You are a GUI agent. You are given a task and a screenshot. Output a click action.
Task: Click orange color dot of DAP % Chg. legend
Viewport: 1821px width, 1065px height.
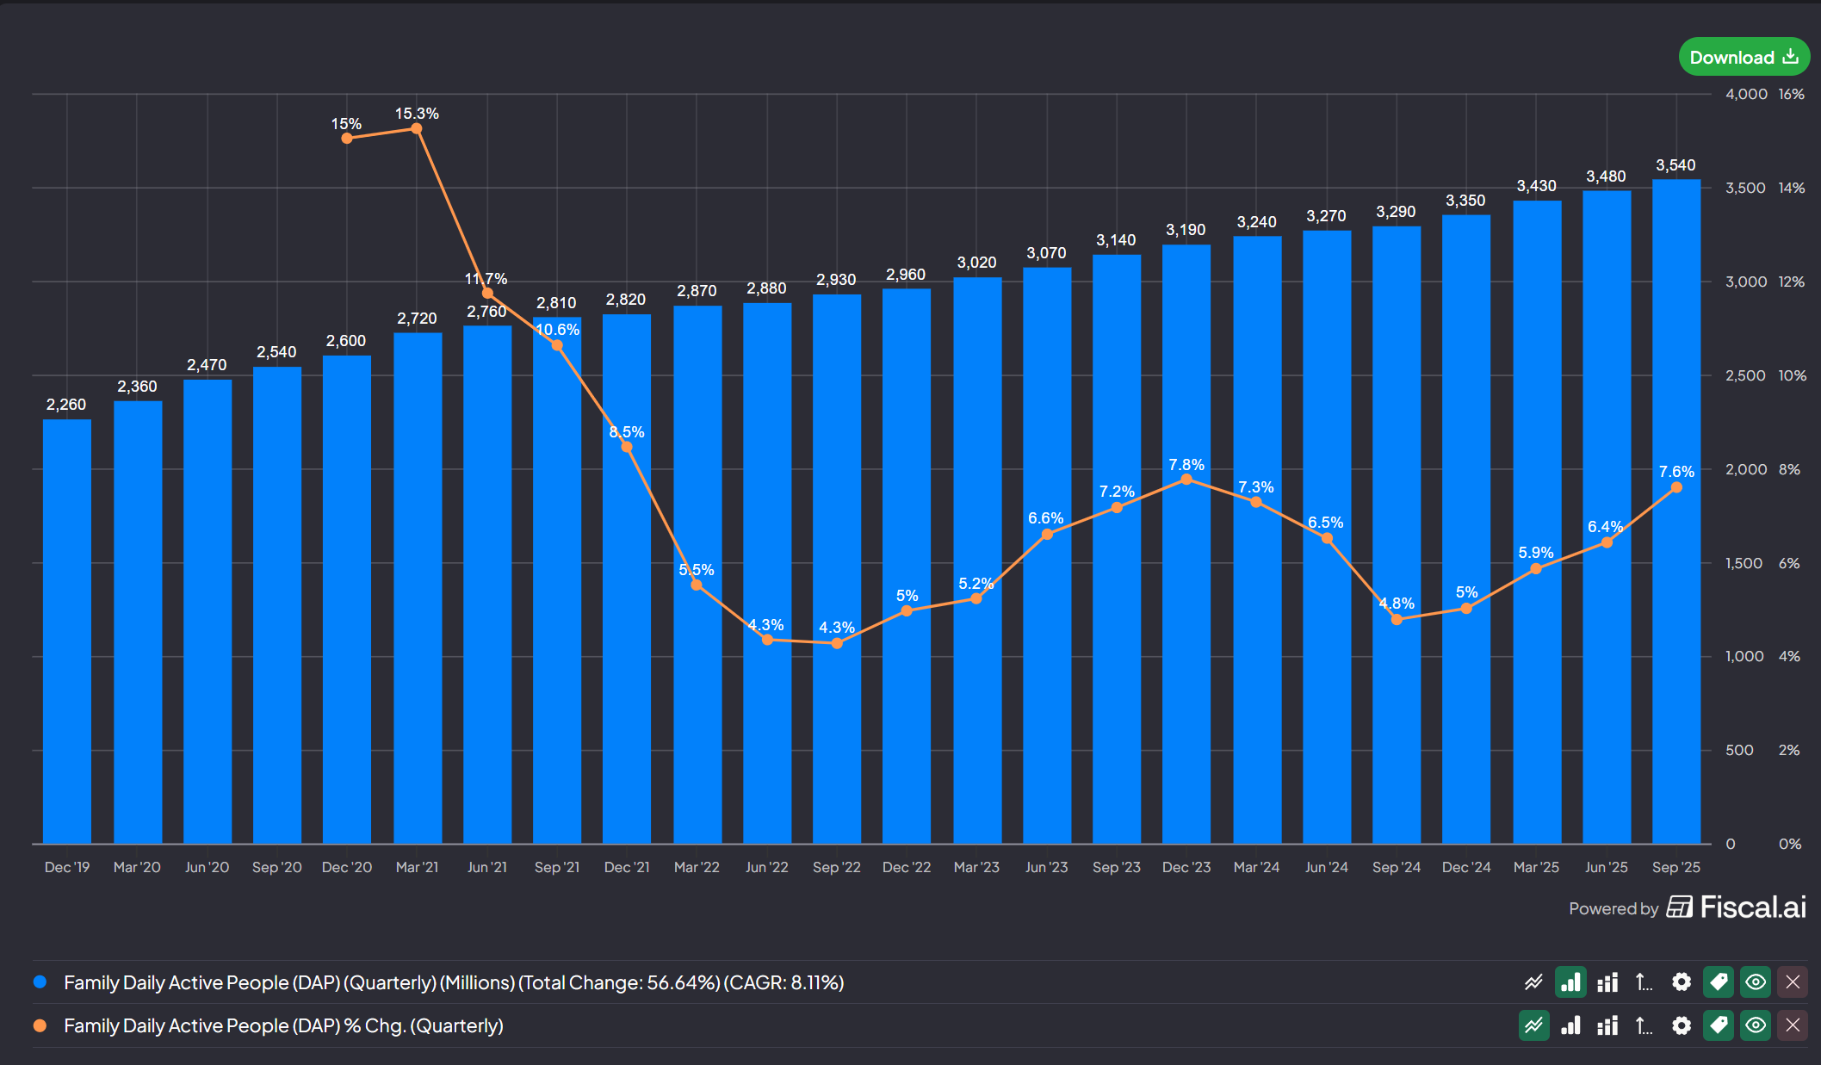[x=40, y=1025]
